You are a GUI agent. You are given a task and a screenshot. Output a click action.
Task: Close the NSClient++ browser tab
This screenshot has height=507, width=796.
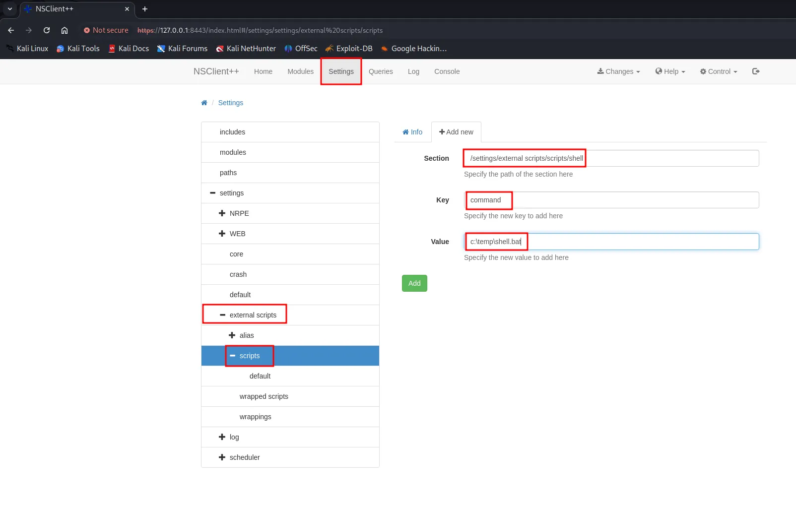pos(127,9)
